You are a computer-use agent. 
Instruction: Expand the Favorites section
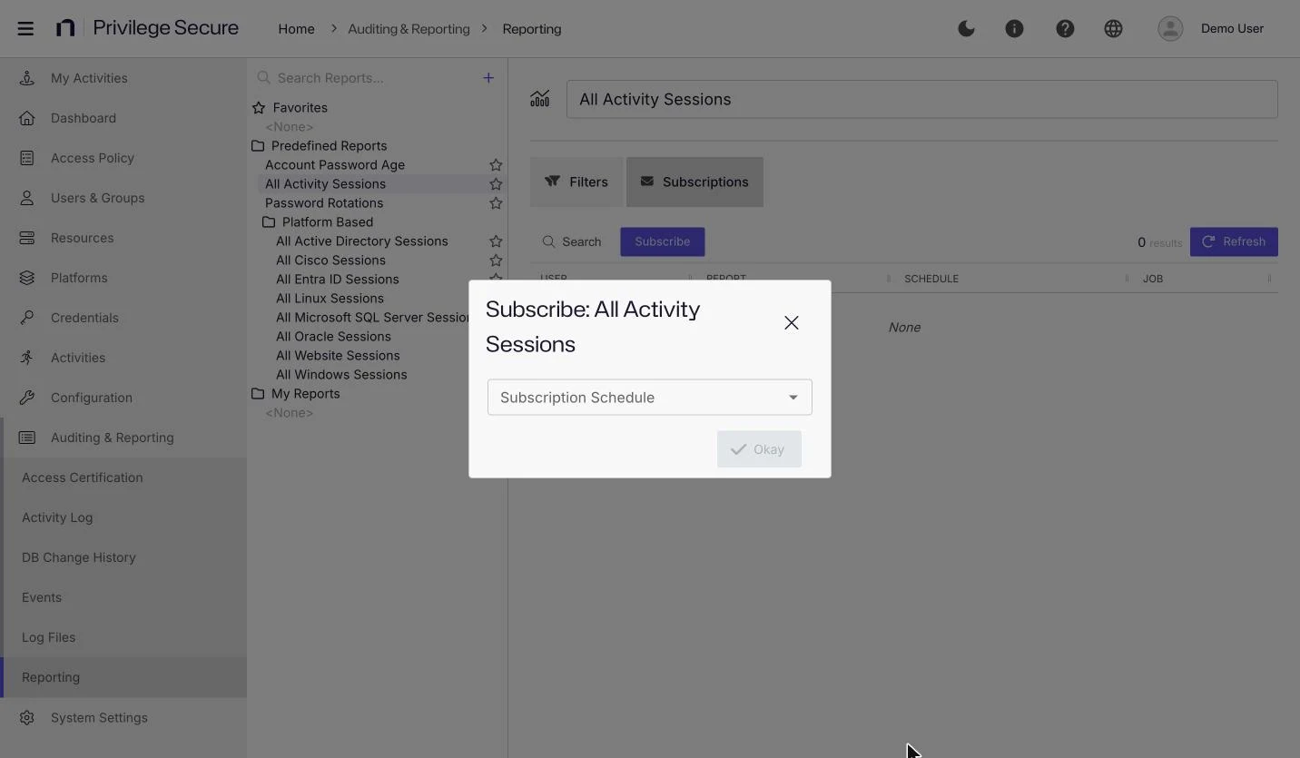(290, 108)
